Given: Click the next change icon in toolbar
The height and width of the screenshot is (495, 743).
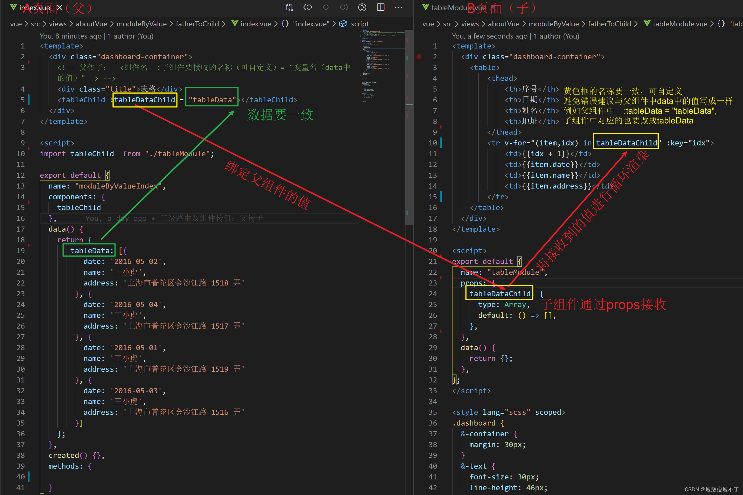Looking at the screenshot, I should coord(344,7).
